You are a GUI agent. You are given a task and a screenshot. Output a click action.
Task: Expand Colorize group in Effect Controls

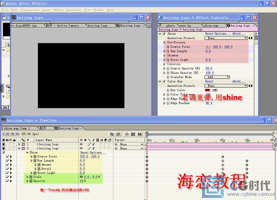pyautogui.click(x=164, y=64)
